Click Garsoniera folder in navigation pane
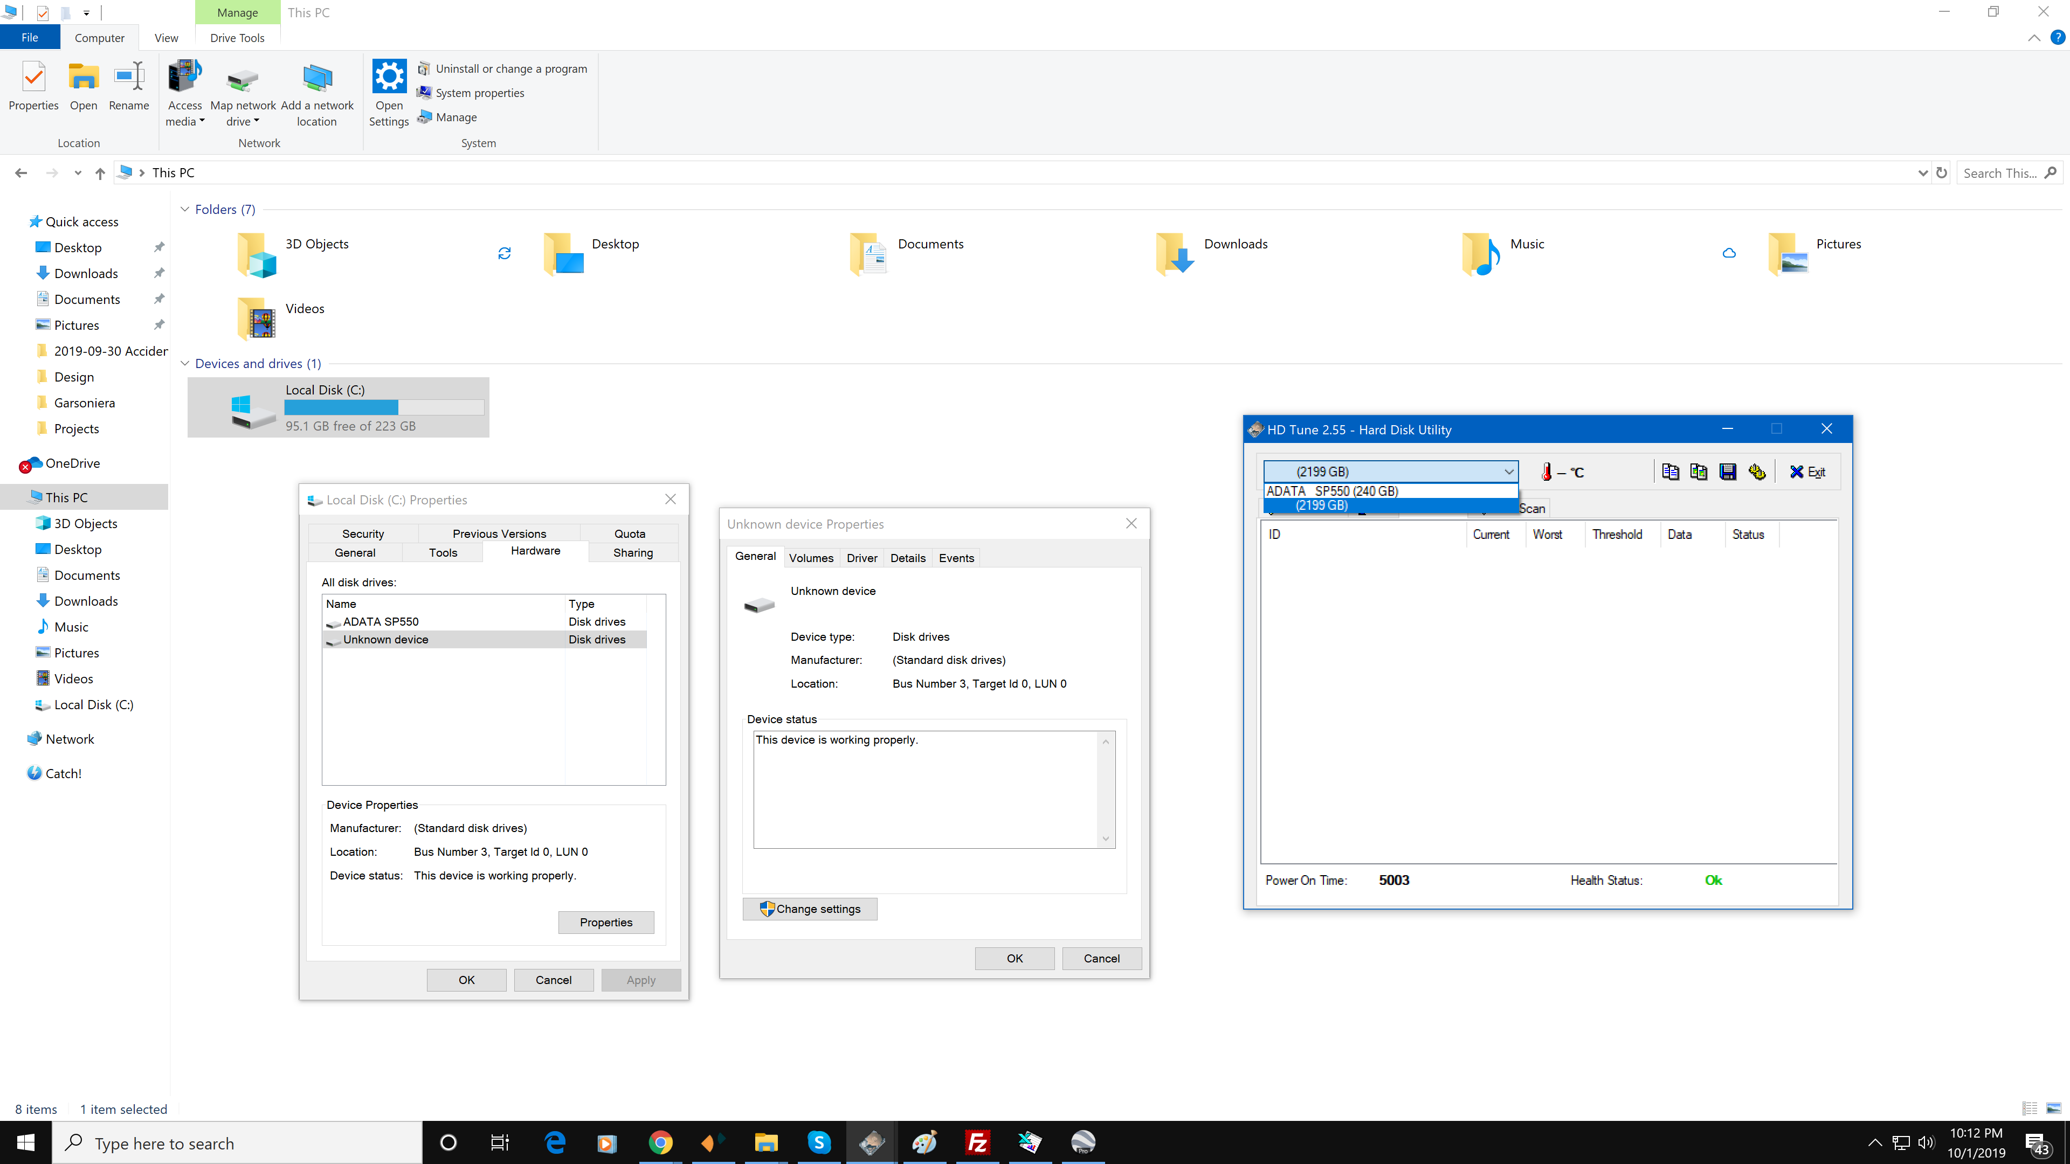Screen dimensions: 2070x1164 (x=85, y=403)
